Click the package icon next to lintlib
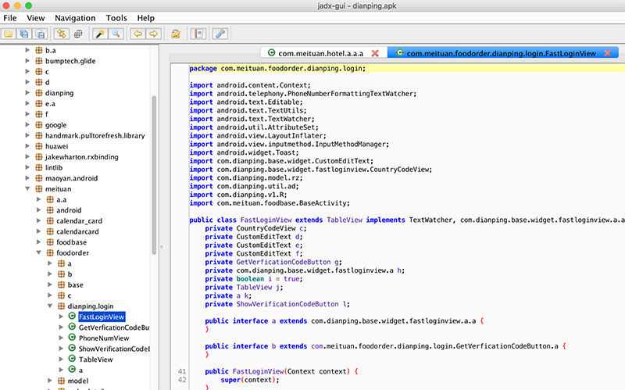The height and width of the screenshot is (390, 625). point(38,167)
